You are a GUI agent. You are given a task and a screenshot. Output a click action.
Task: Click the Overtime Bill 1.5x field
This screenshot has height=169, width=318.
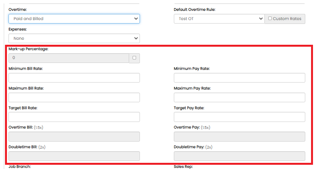[74, 137]
